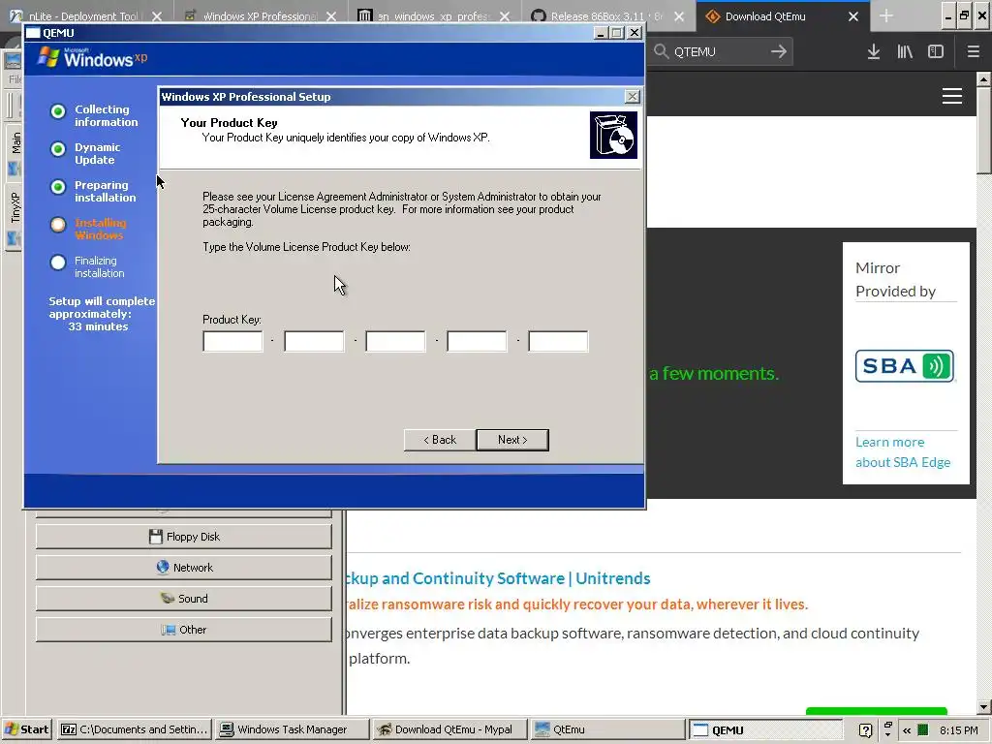The image size is (992, 744).
Task: Click the fourth Product Key input box
Action: pos(477,342)
